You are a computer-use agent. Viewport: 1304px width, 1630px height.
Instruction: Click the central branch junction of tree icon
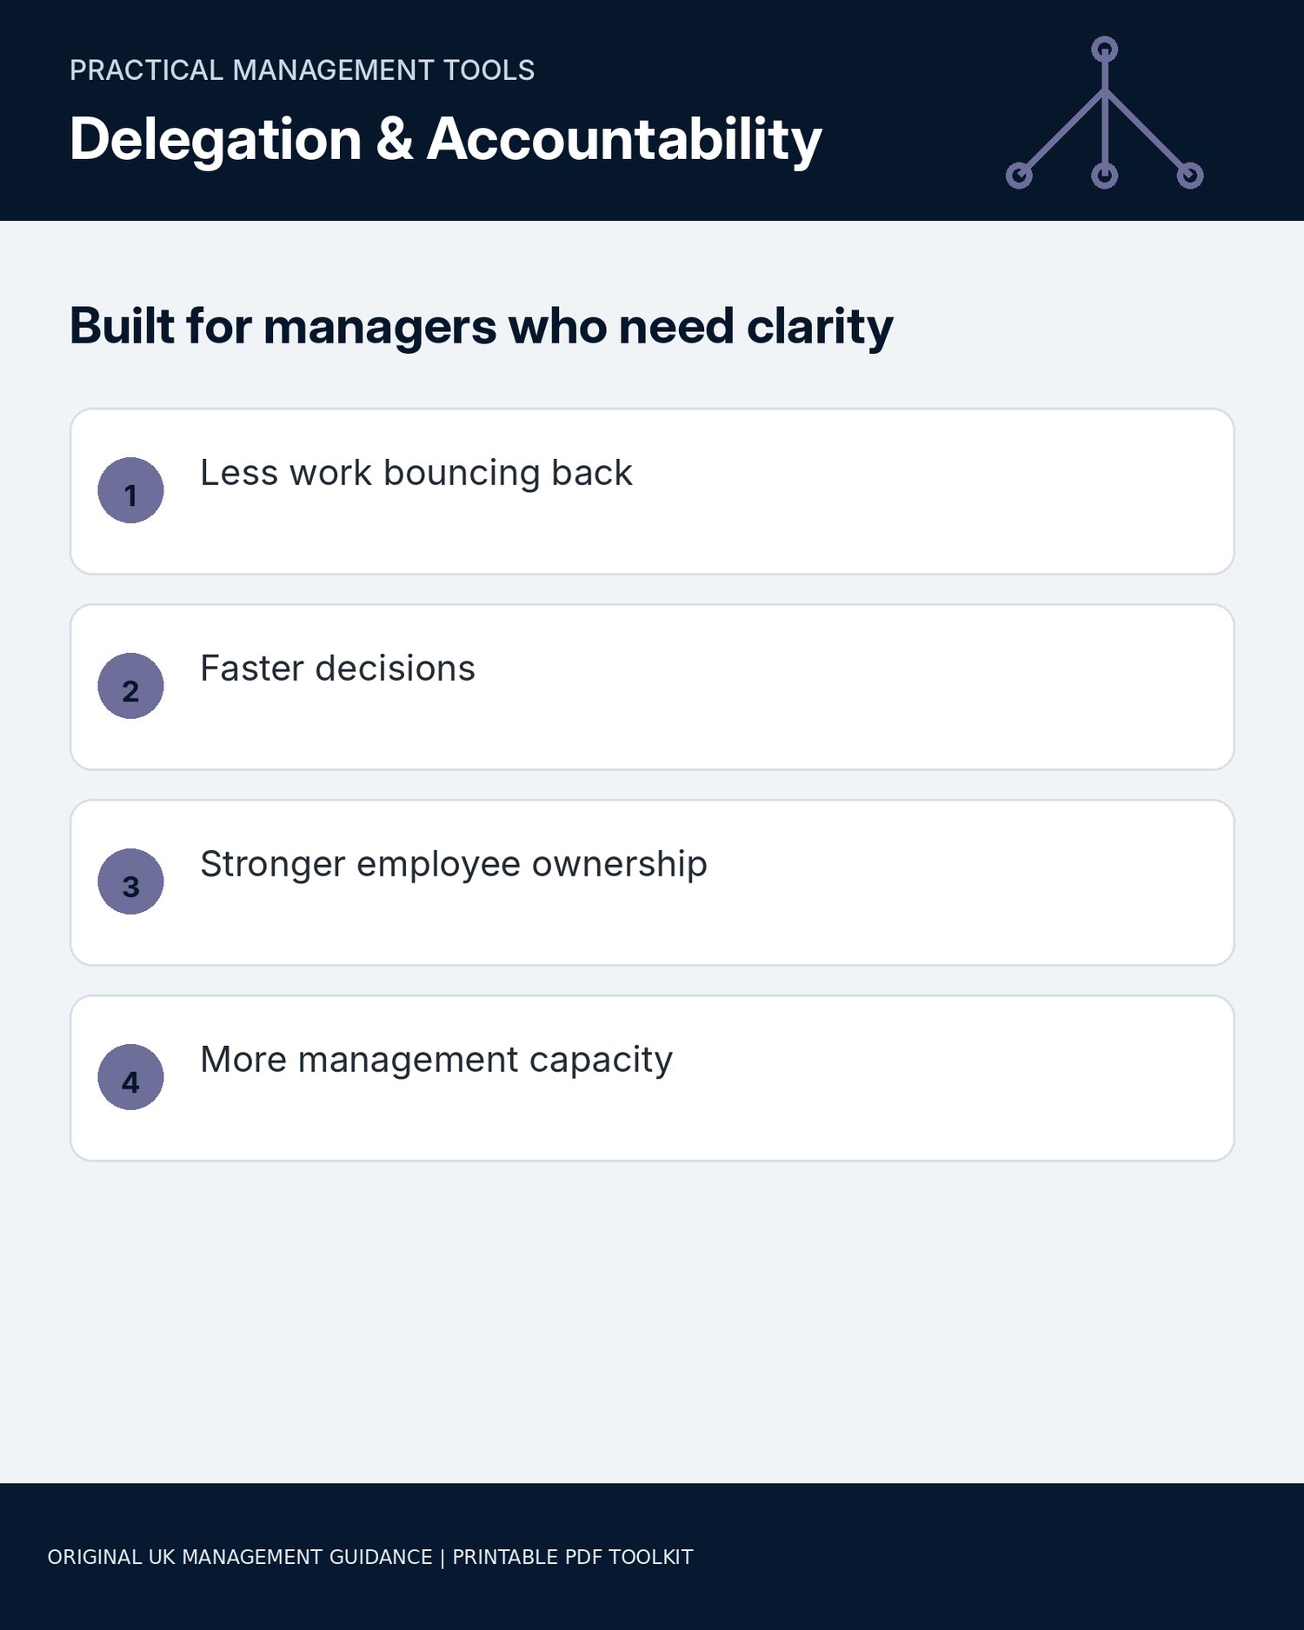coord(1104,91)
